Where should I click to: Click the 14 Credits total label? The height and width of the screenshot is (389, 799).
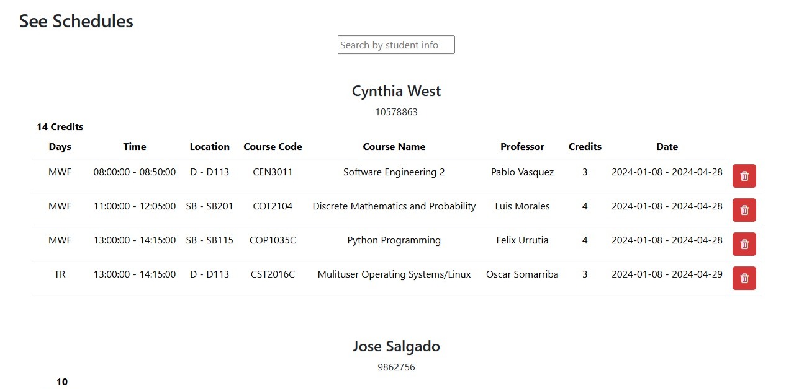60,127
